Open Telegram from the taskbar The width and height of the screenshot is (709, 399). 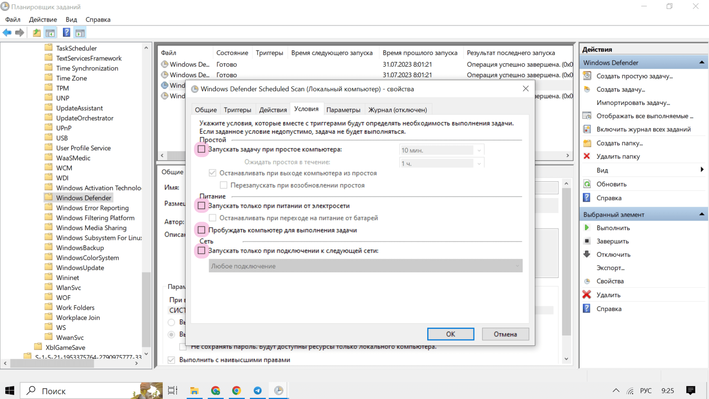coord(258,391)
